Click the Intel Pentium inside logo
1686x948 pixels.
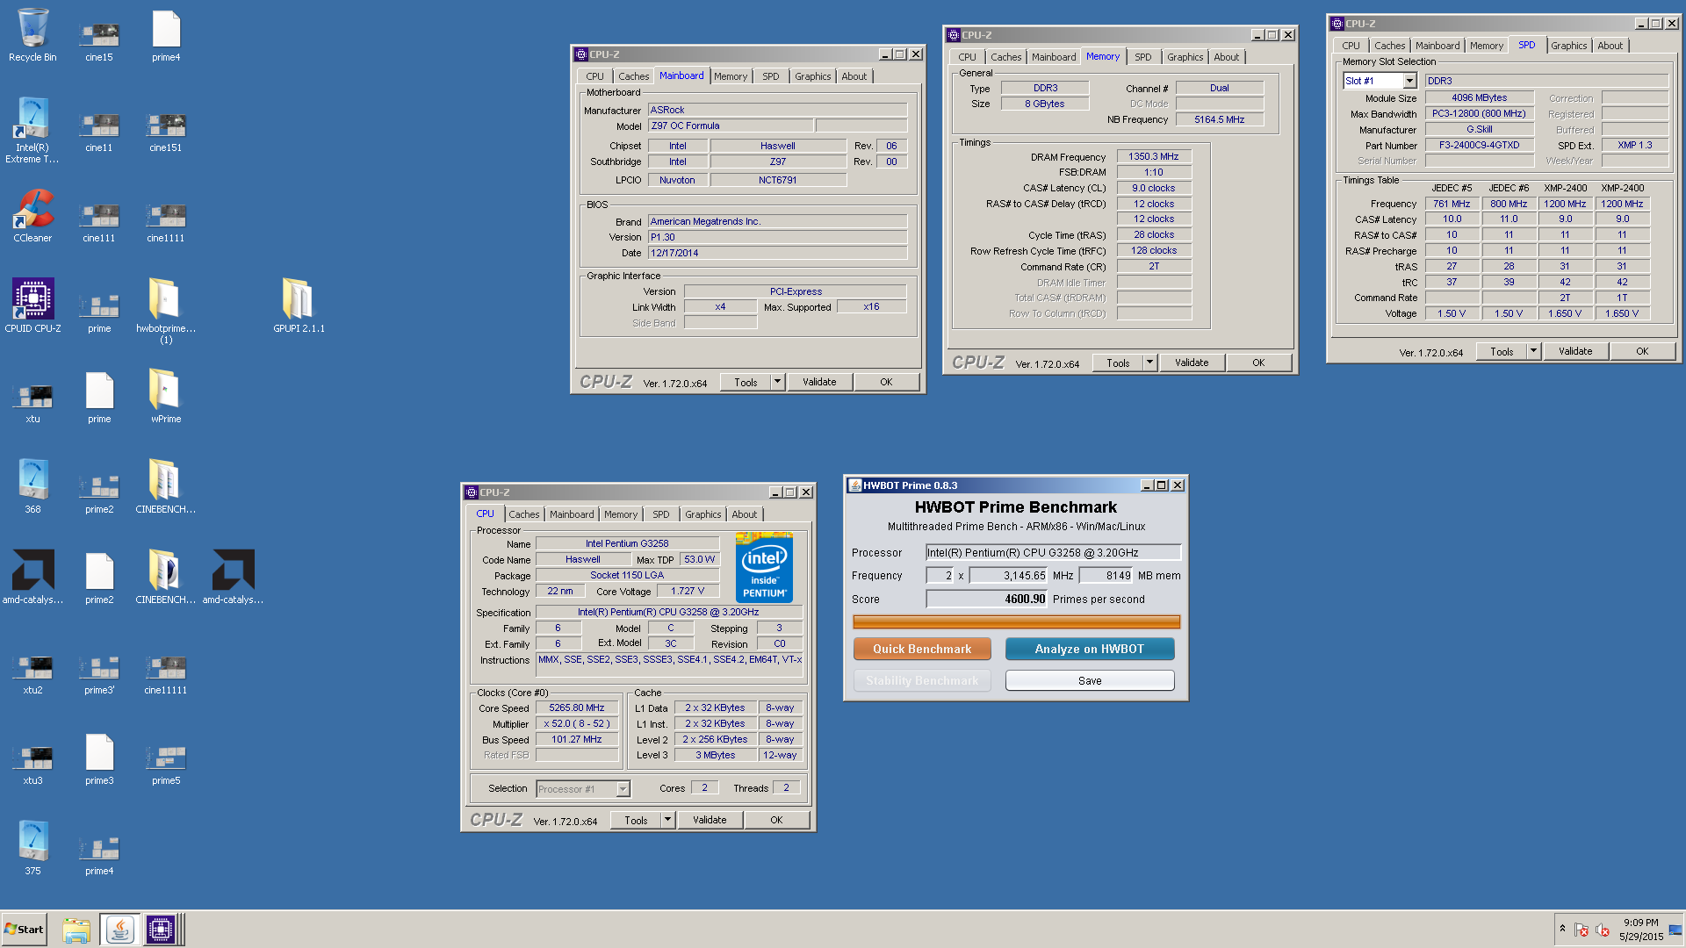(x=764, y=567)
